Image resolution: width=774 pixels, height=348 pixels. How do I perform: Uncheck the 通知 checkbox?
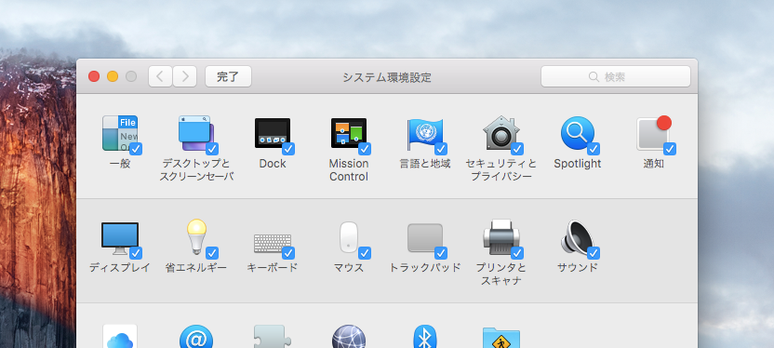click(x=670, y=149)
